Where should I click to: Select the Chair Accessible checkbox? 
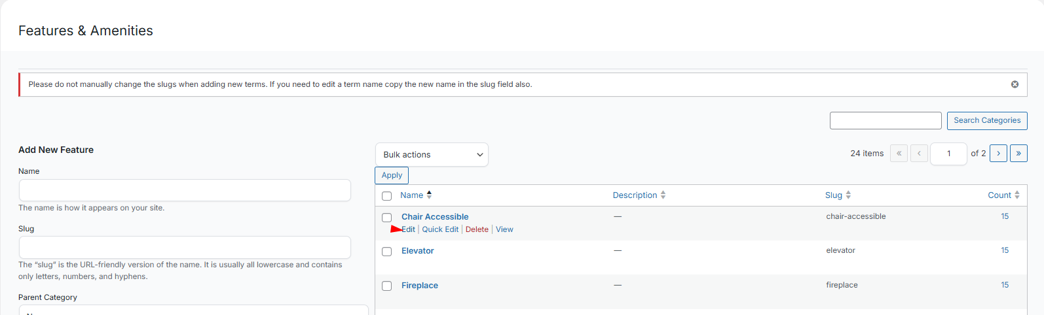point(387,218)
